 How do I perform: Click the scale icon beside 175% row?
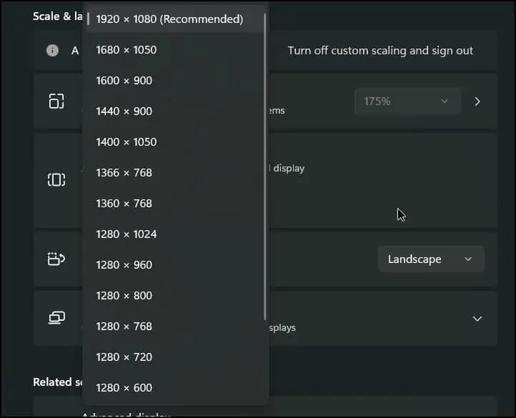click(x=56, y=101)
